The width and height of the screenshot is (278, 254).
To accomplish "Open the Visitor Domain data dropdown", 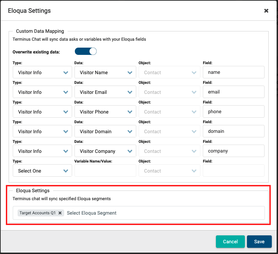I will pos(105,131).
